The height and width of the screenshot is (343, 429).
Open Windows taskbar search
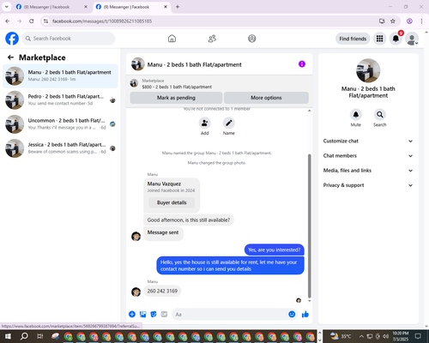(24, 336)
